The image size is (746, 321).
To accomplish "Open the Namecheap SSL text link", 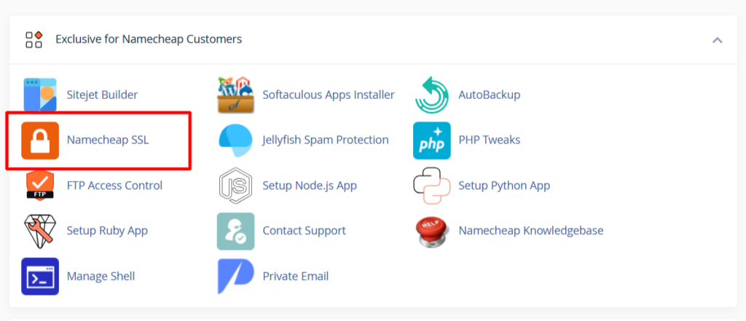I will tap(108, 140).
